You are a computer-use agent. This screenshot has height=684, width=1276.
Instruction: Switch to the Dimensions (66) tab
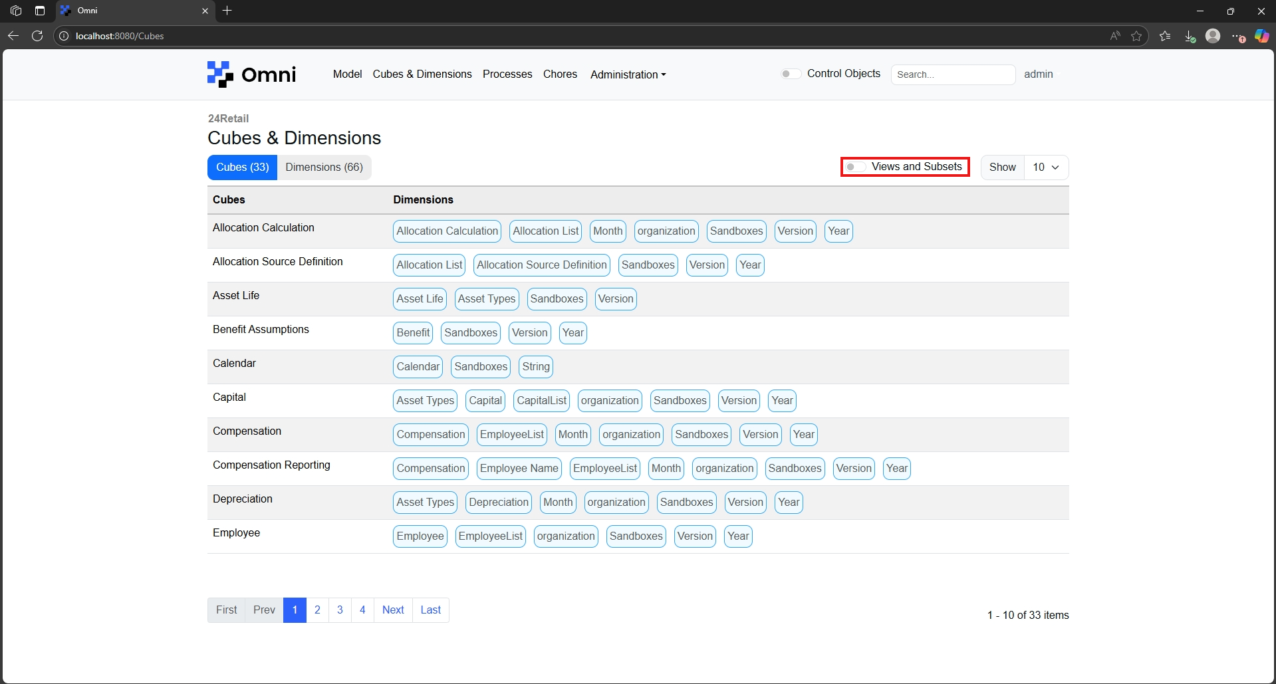pos(324,167)
